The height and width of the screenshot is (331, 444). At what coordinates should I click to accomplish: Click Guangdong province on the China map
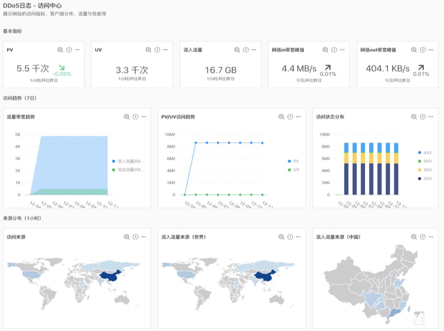394,313
